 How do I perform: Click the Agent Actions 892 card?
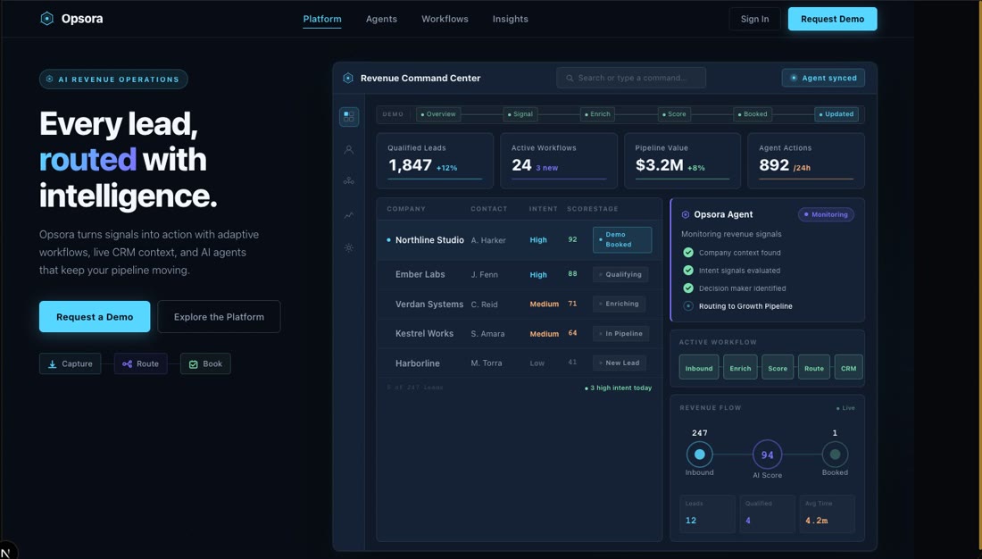point(806,161)
